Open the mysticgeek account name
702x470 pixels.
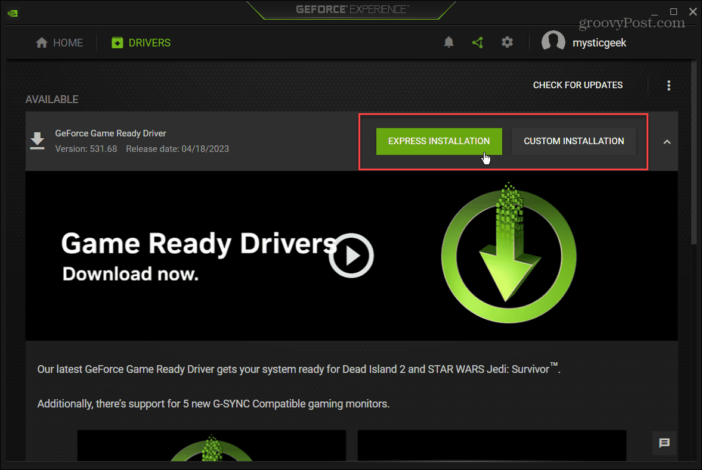pyautogui.click(x=599, y=43)
